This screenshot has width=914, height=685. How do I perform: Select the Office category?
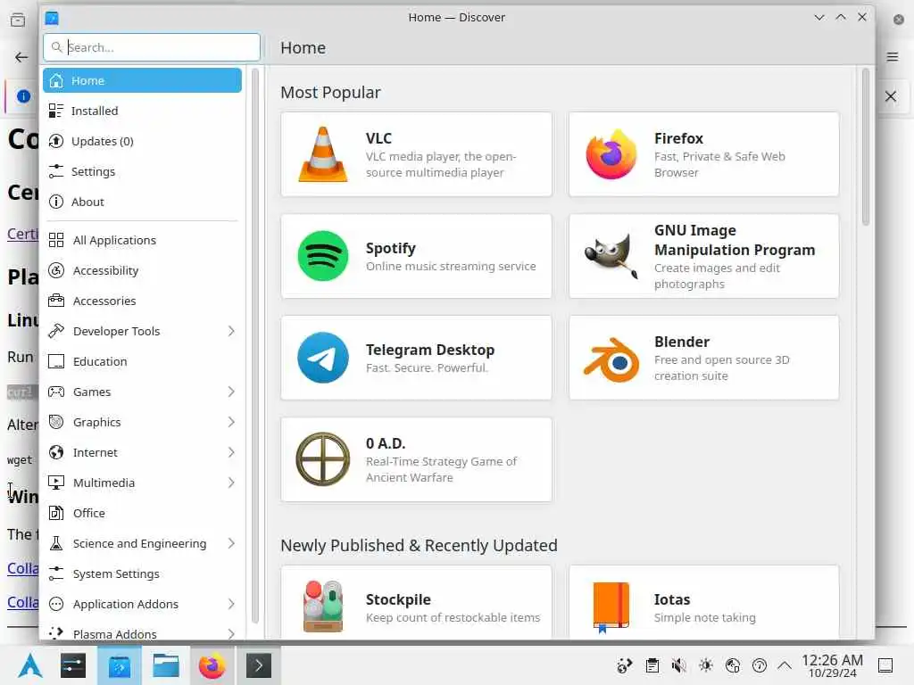point(142,513)
